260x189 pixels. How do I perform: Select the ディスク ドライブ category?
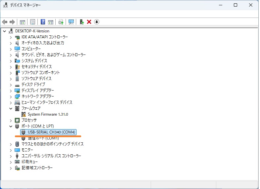pos(33,85)
